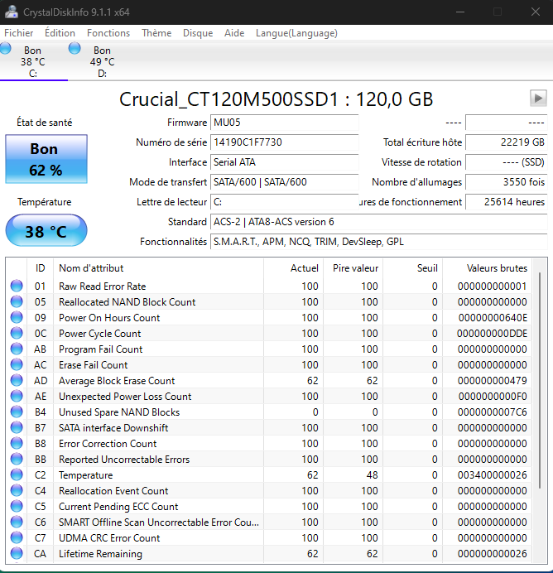
Task: Select raw value 0000000007C6
Action: (493, 412)
